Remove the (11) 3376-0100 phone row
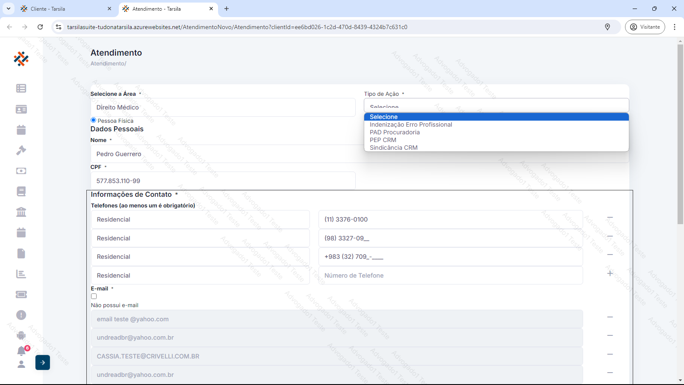Screen dimensions: 684x385 coord(610,218)
